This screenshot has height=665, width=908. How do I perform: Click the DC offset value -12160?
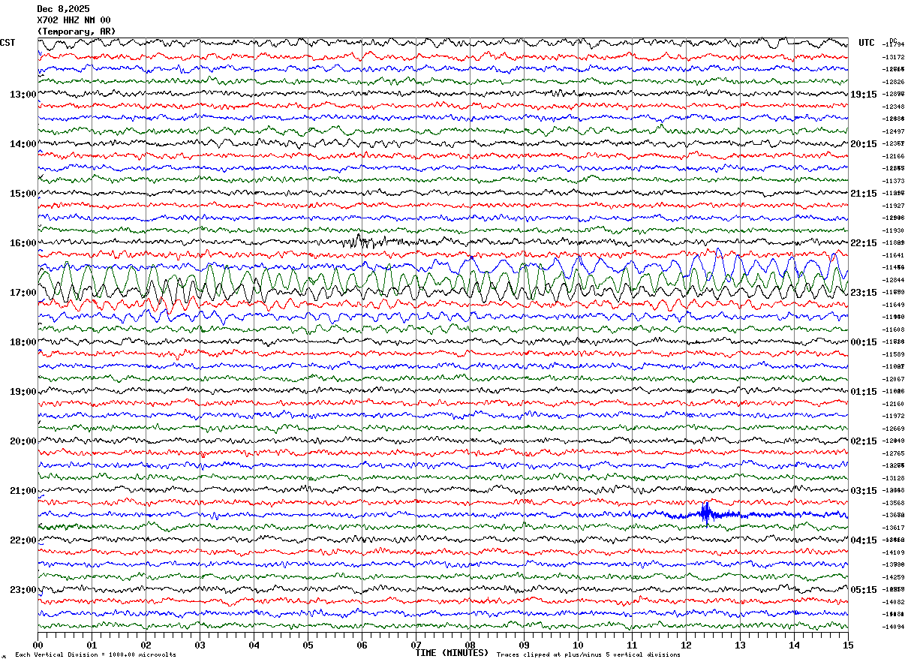tap(894, 404)
